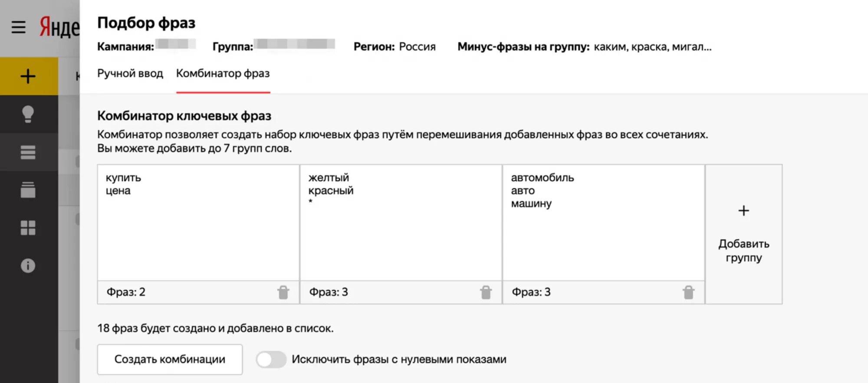Click the Добавить группу label
The width and height of the screenshot is (868, 383).
[x=743, y=251]
